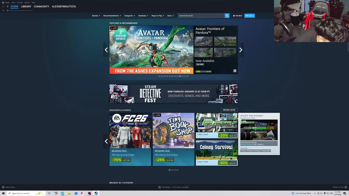The width and height of the screenshot is (349, 196).
Task: Click the Steam forward navigation arrow
Action: tap(7, 6)
